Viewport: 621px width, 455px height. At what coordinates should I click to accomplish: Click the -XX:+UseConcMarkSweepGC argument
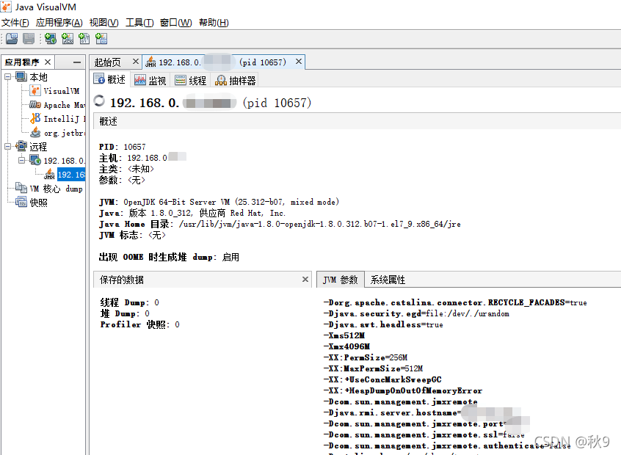pos(382,379)
